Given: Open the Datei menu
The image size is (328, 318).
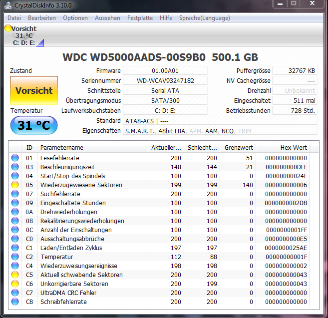Looking at the screenshot, I should 14,18.
